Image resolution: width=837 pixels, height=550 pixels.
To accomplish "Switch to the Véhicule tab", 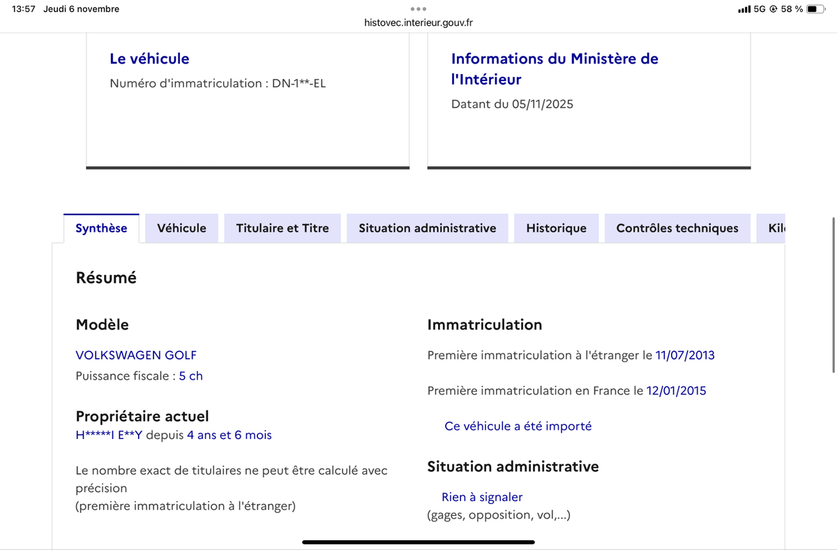I will point(181,228).
